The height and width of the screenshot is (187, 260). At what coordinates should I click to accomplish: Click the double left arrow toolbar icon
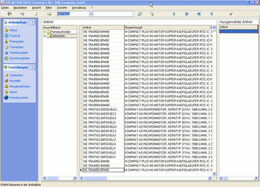(x=199, y=14)
